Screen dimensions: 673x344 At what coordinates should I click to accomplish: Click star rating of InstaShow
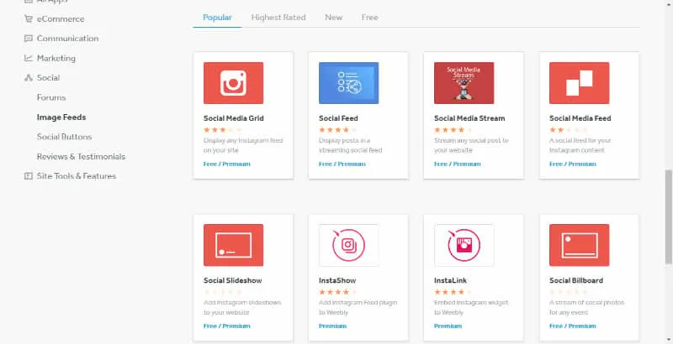tap(338, 292)
